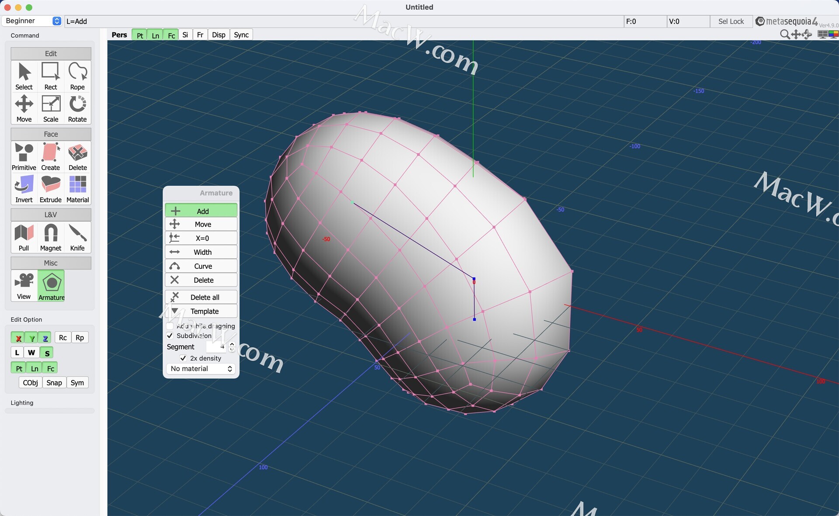The width and height of the screenshot is (839, 516).
Task: Toggle the Y axis edit option
Action: coord(31,338)
